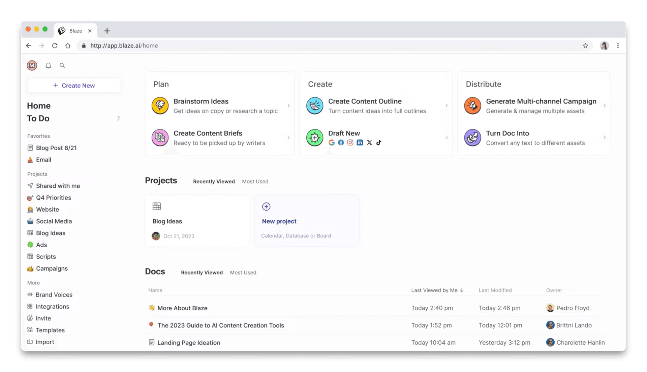Navigate back in the browser
Image resolution: width=647 pixels, height=372 pixels.
tap(29, 45)
